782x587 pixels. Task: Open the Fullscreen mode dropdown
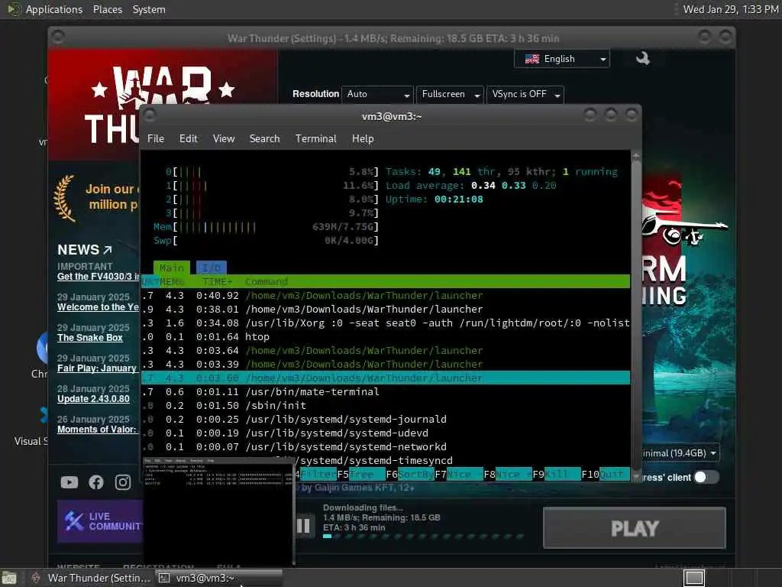click(450, 94)
